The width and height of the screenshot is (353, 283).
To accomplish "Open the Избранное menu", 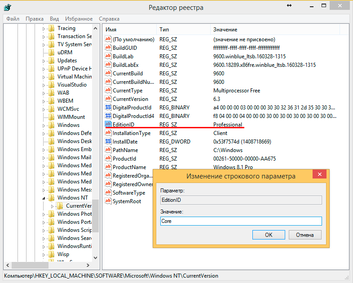I will 79,19.
